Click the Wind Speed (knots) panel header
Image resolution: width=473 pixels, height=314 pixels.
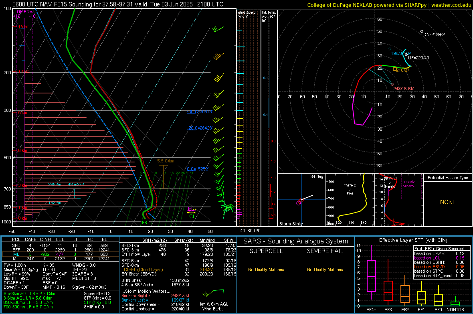[247, 14]
